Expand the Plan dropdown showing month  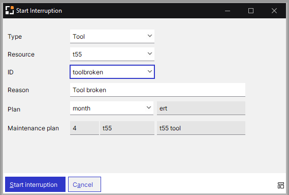point(112,108)
